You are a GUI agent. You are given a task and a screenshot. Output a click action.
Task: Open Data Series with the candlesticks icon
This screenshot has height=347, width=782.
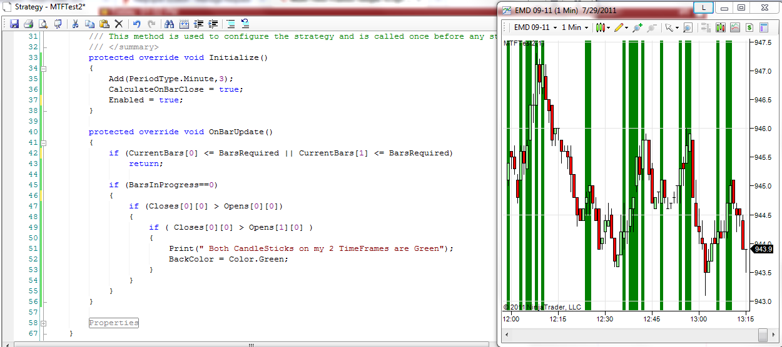[x=721, y=27]
